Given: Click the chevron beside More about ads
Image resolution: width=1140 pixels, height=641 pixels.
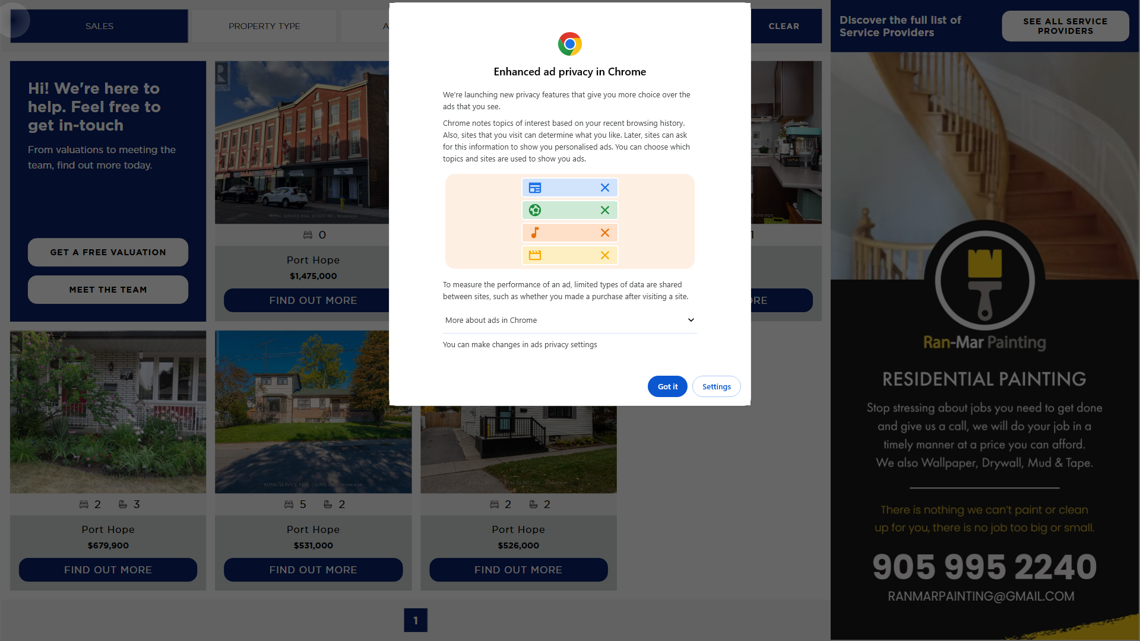Looking at the screenshot, I should tap(691, 320).
